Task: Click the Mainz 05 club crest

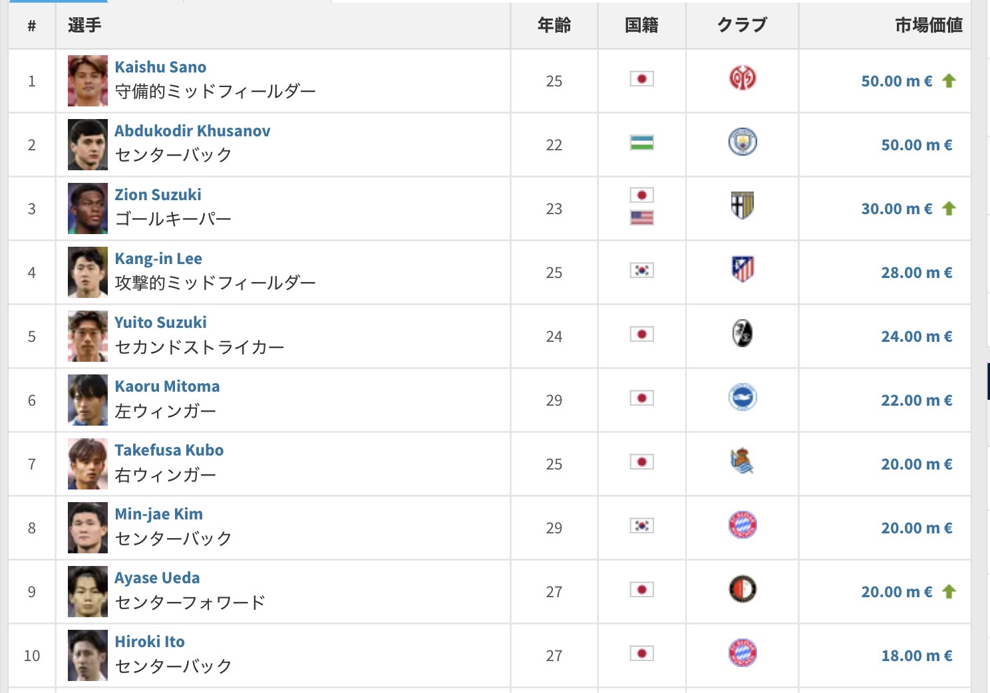Action: pyautogui.click(x=742, y=78)
